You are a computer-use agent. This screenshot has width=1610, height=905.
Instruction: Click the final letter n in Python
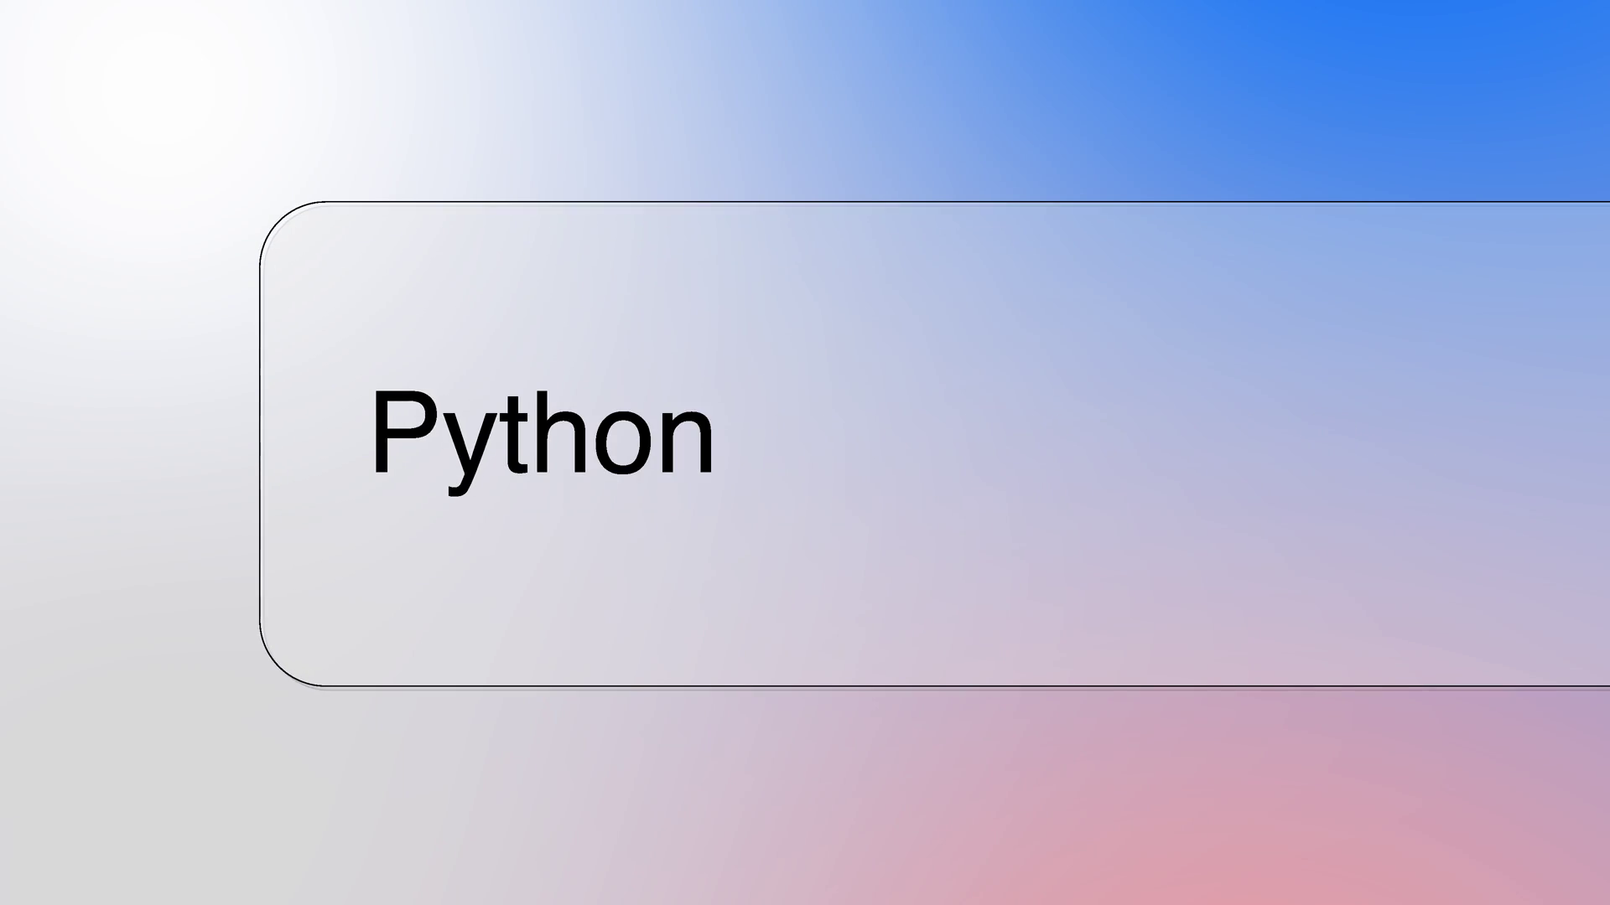(688, 442)
